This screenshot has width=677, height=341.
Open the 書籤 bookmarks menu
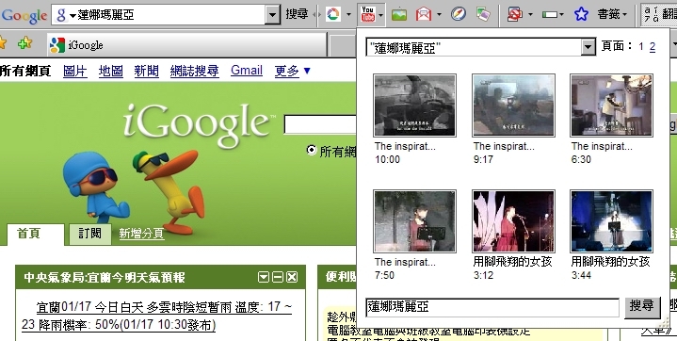(612, 14)
